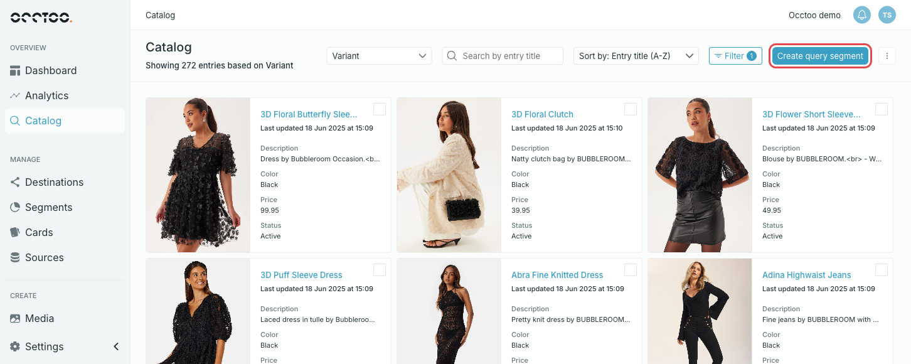This screenshot has height=364, width=911.
Task: Click the Adina Highwaist Jeans image
Action: click(700, 311)
